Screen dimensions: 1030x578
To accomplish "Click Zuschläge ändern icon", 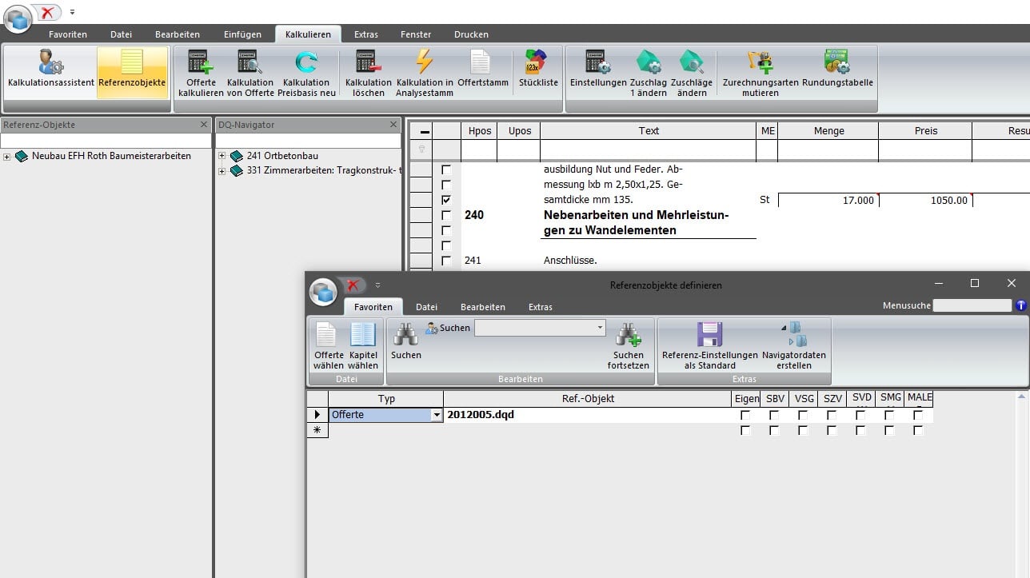I will click(691, 73).
